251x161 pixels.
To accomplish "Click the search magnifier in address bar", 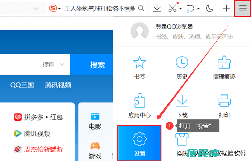I will (x=141, y=8).
